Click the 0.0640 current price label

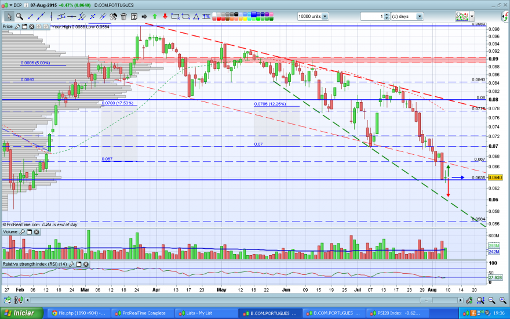point(496,177)
